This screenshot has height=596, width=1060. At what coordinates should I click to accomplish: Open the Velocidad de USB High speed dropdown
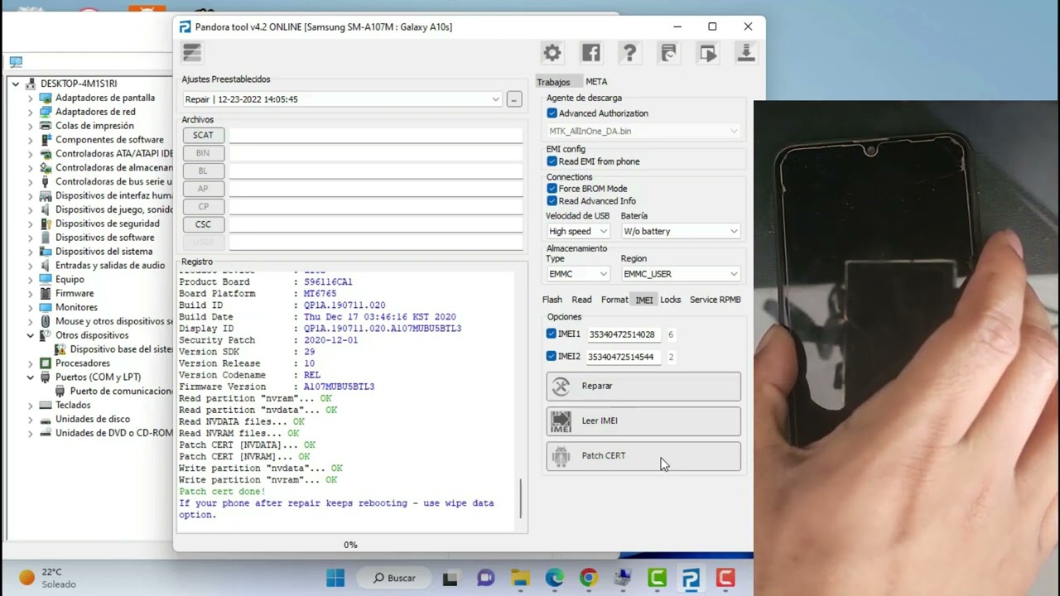(x=577, y=232)
